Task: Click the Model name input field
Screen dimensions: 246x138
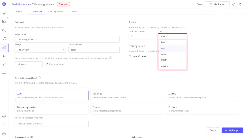Action: point(67,40)
